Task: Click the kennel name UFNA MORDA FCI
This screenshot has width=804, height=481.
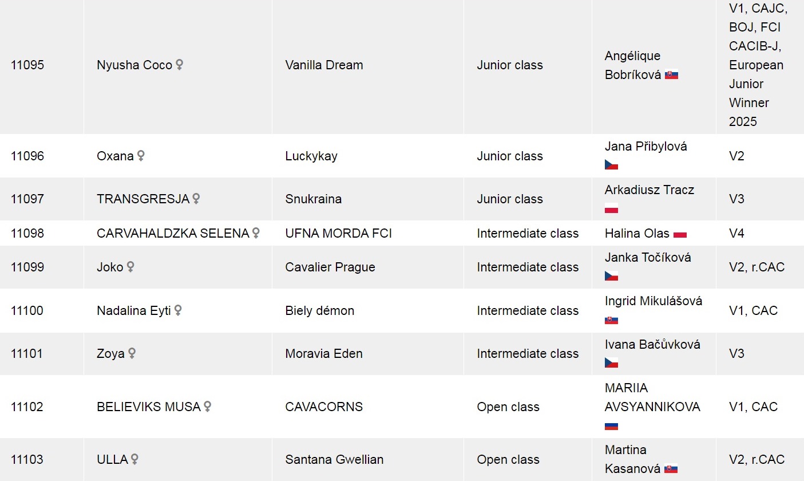Action: coord(338,233)
